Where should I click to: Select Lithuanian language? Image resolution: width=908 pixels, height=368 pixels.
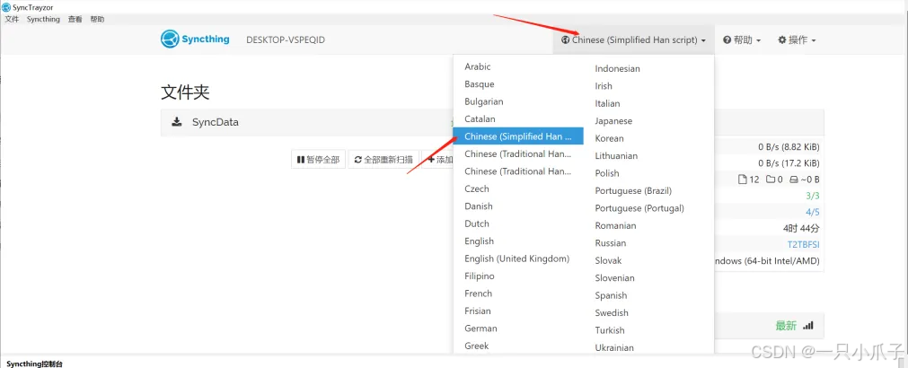pos(648,155)
